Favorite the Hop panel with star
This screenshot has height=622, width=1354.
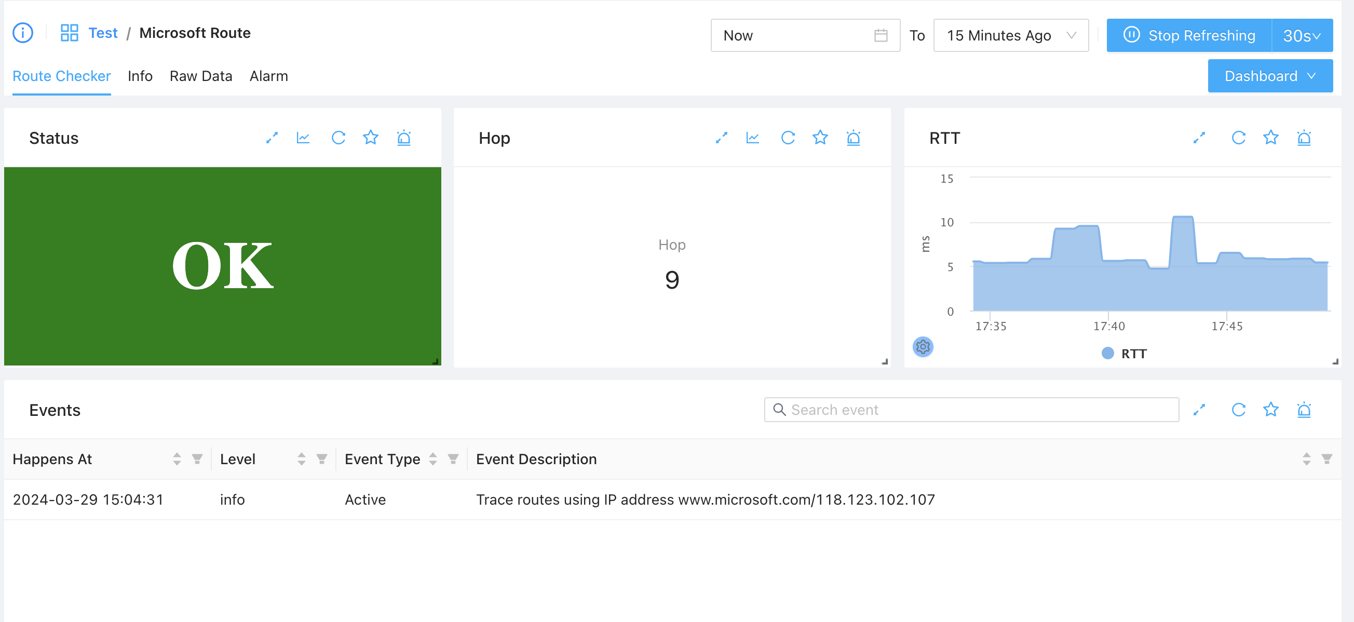820,138
